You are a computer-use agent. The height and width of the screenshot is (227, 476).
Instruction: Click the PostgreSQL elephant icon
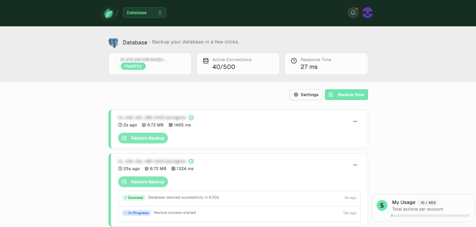tap(113, 43)
